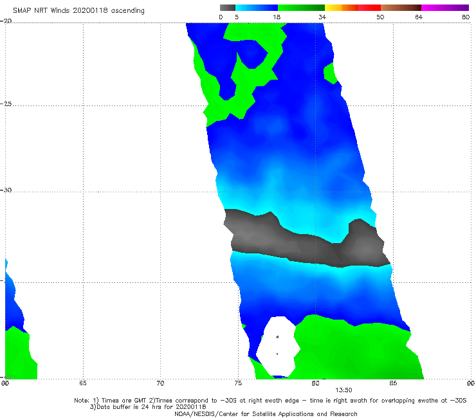Viewport: 476px width, 418px height.
Task: Click the yellow-orange segment of the color bar
Action: 342,8
